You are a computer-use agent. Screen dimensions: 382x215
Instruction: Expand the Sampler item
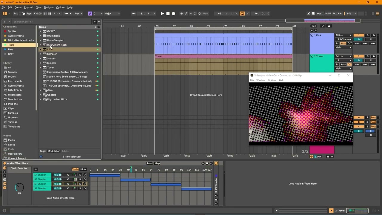(41, 54)
